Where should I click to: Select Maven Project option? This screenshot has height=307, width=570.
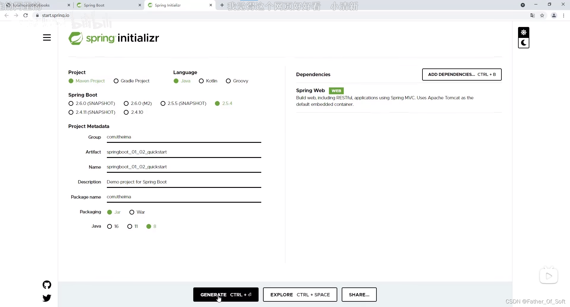[x=87, y=81]
